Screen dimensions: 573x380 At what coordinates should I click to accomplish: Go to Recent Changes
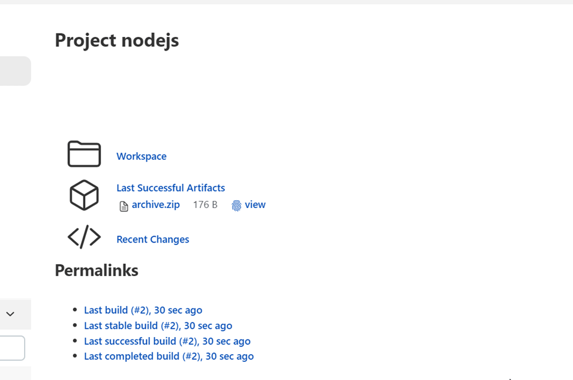pos(153,240)
